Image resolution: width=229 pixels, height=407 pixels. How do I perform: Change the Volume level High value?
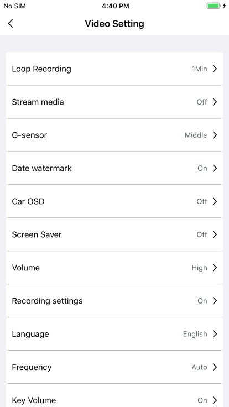click(x=199, y=268)
